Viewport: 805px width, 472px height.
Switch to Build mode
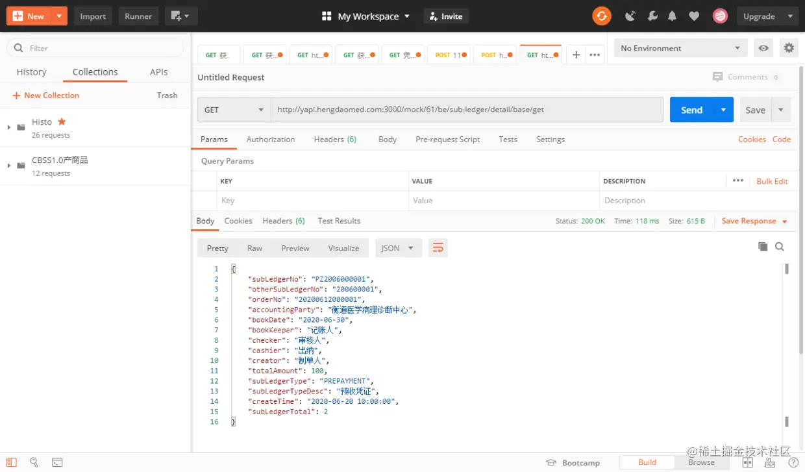point(647,462)
